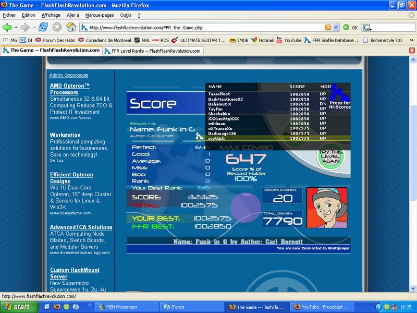
Task: Click the browser Back arrow button
Action: 7,27
